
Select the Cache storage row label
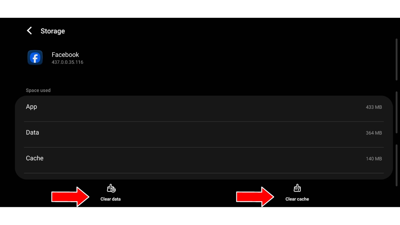click(35, 158)
